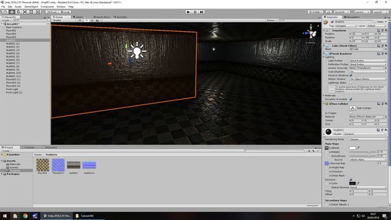The height and width of the screenshot is (220, 391).
Task: Switch to the Console tab
Action: coord(28,147)
